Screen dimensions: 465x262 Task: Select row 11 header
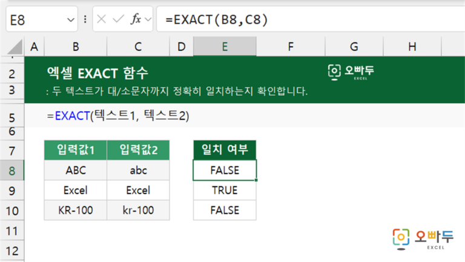(x=12, y=230)
